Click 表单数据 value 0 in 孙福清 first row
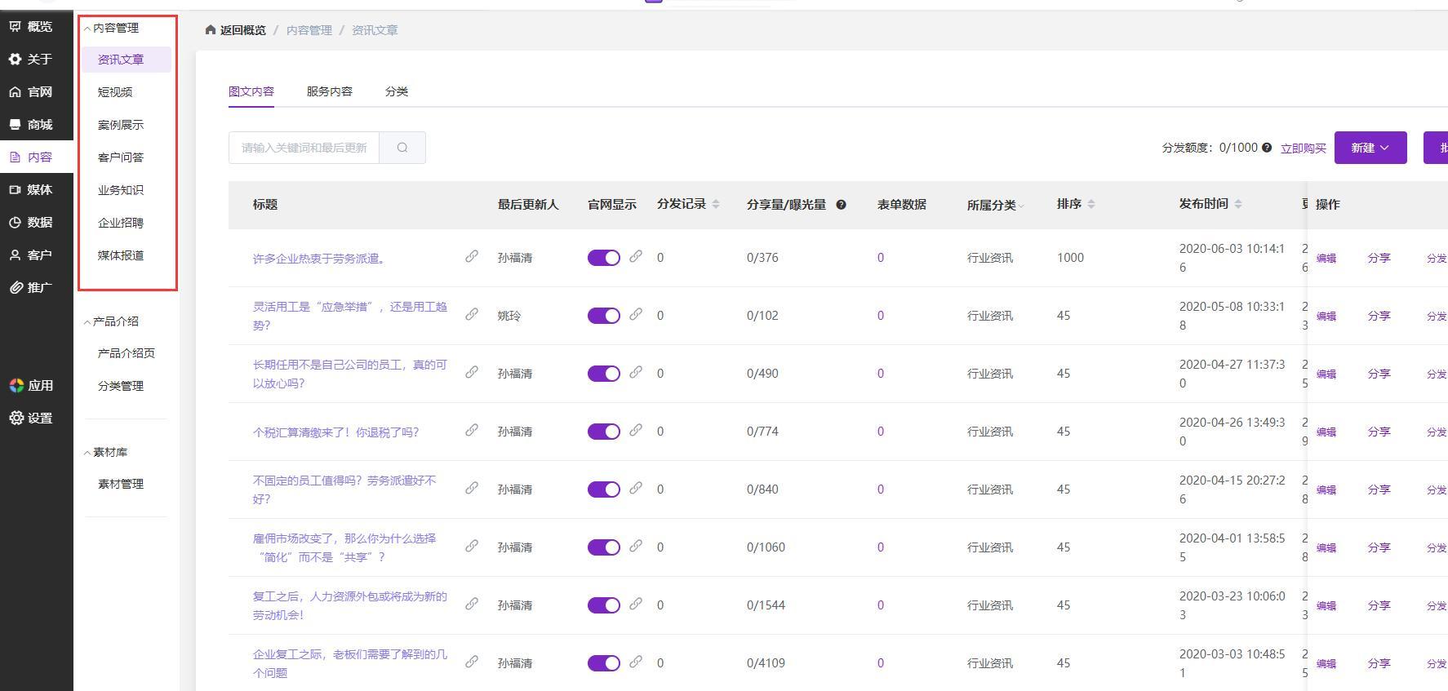 coord(881,258)
